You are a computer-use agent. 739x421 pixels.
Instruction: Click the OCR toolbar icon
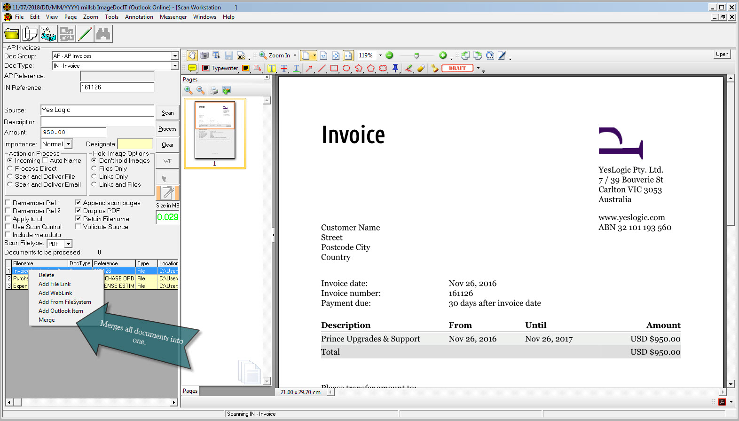[x=241, y=56]
